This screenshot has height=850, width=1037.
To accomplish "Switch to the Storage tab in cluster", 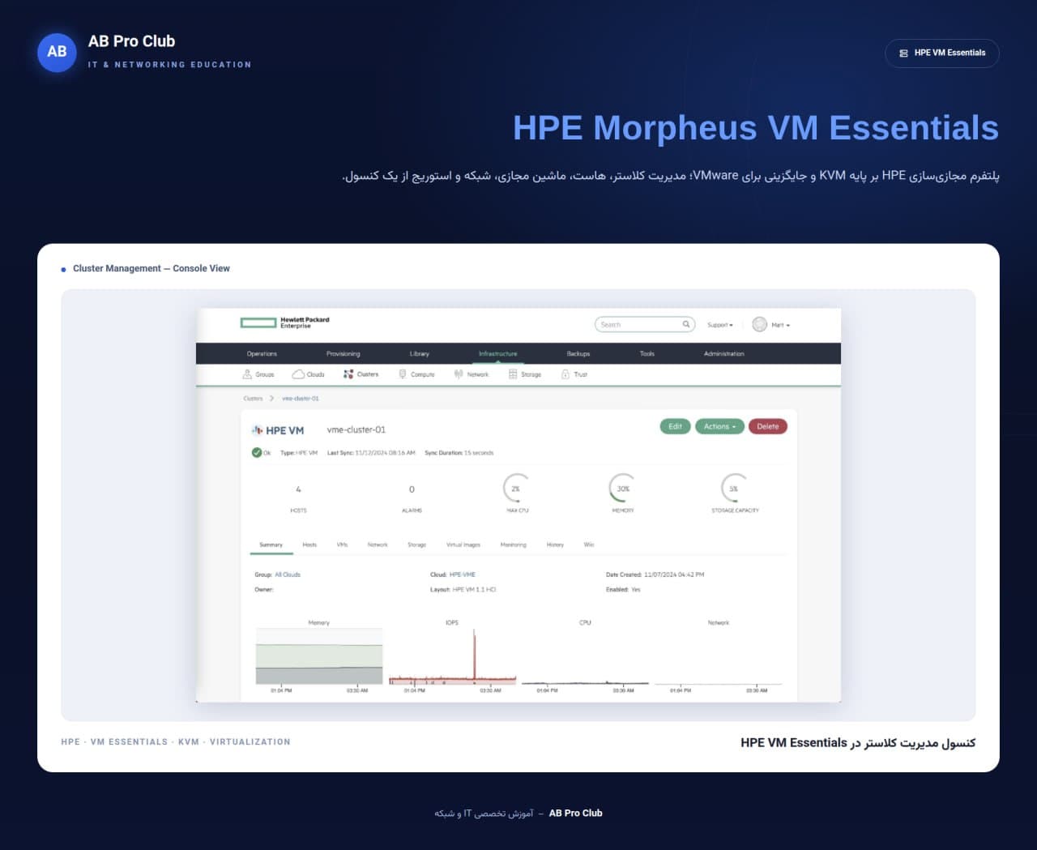I will 416,545.
